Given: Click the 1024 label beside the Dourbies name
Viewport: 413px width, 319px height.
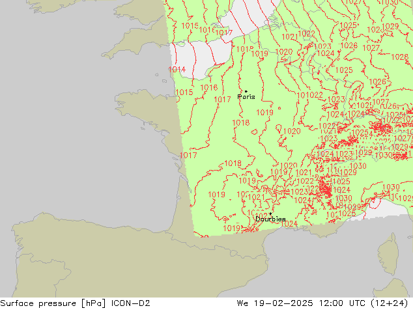Looking at the screenshot, I should [x=289, y=224].
